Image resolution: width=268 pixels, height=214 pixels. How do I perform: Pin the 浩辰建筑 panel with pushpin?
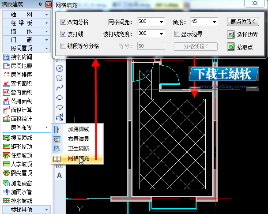tap(40, 4)
